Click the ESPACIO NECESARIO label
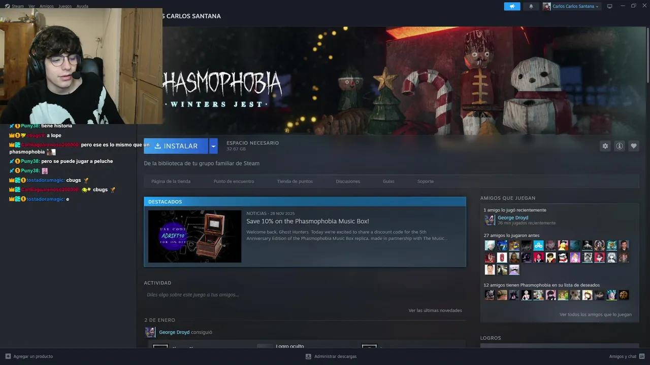The height and width of the screenshot is (365, 650). click(252, 143)
